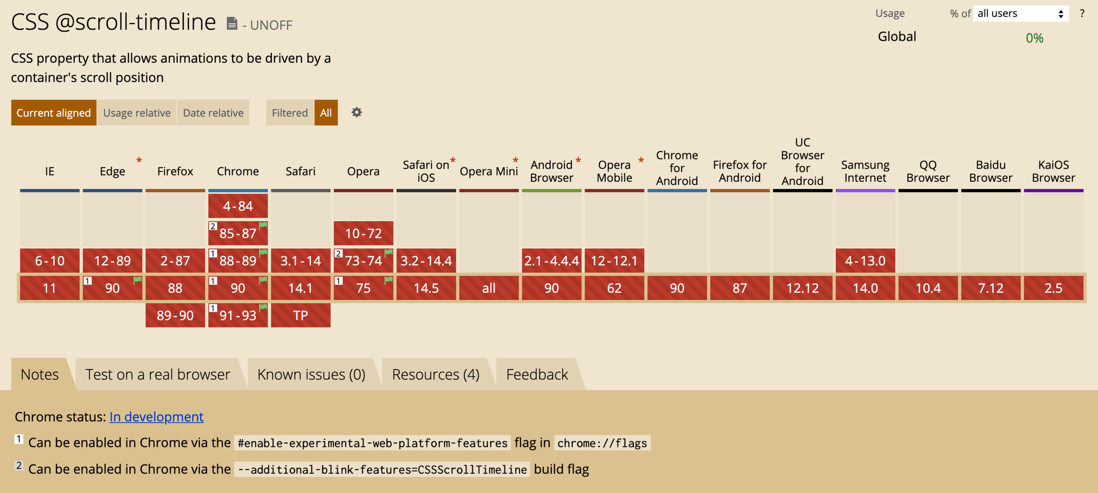The width and height of the screenshot is (1098, 493).
Task: Open the Known issues (0) tab
Action: point(311,374)
